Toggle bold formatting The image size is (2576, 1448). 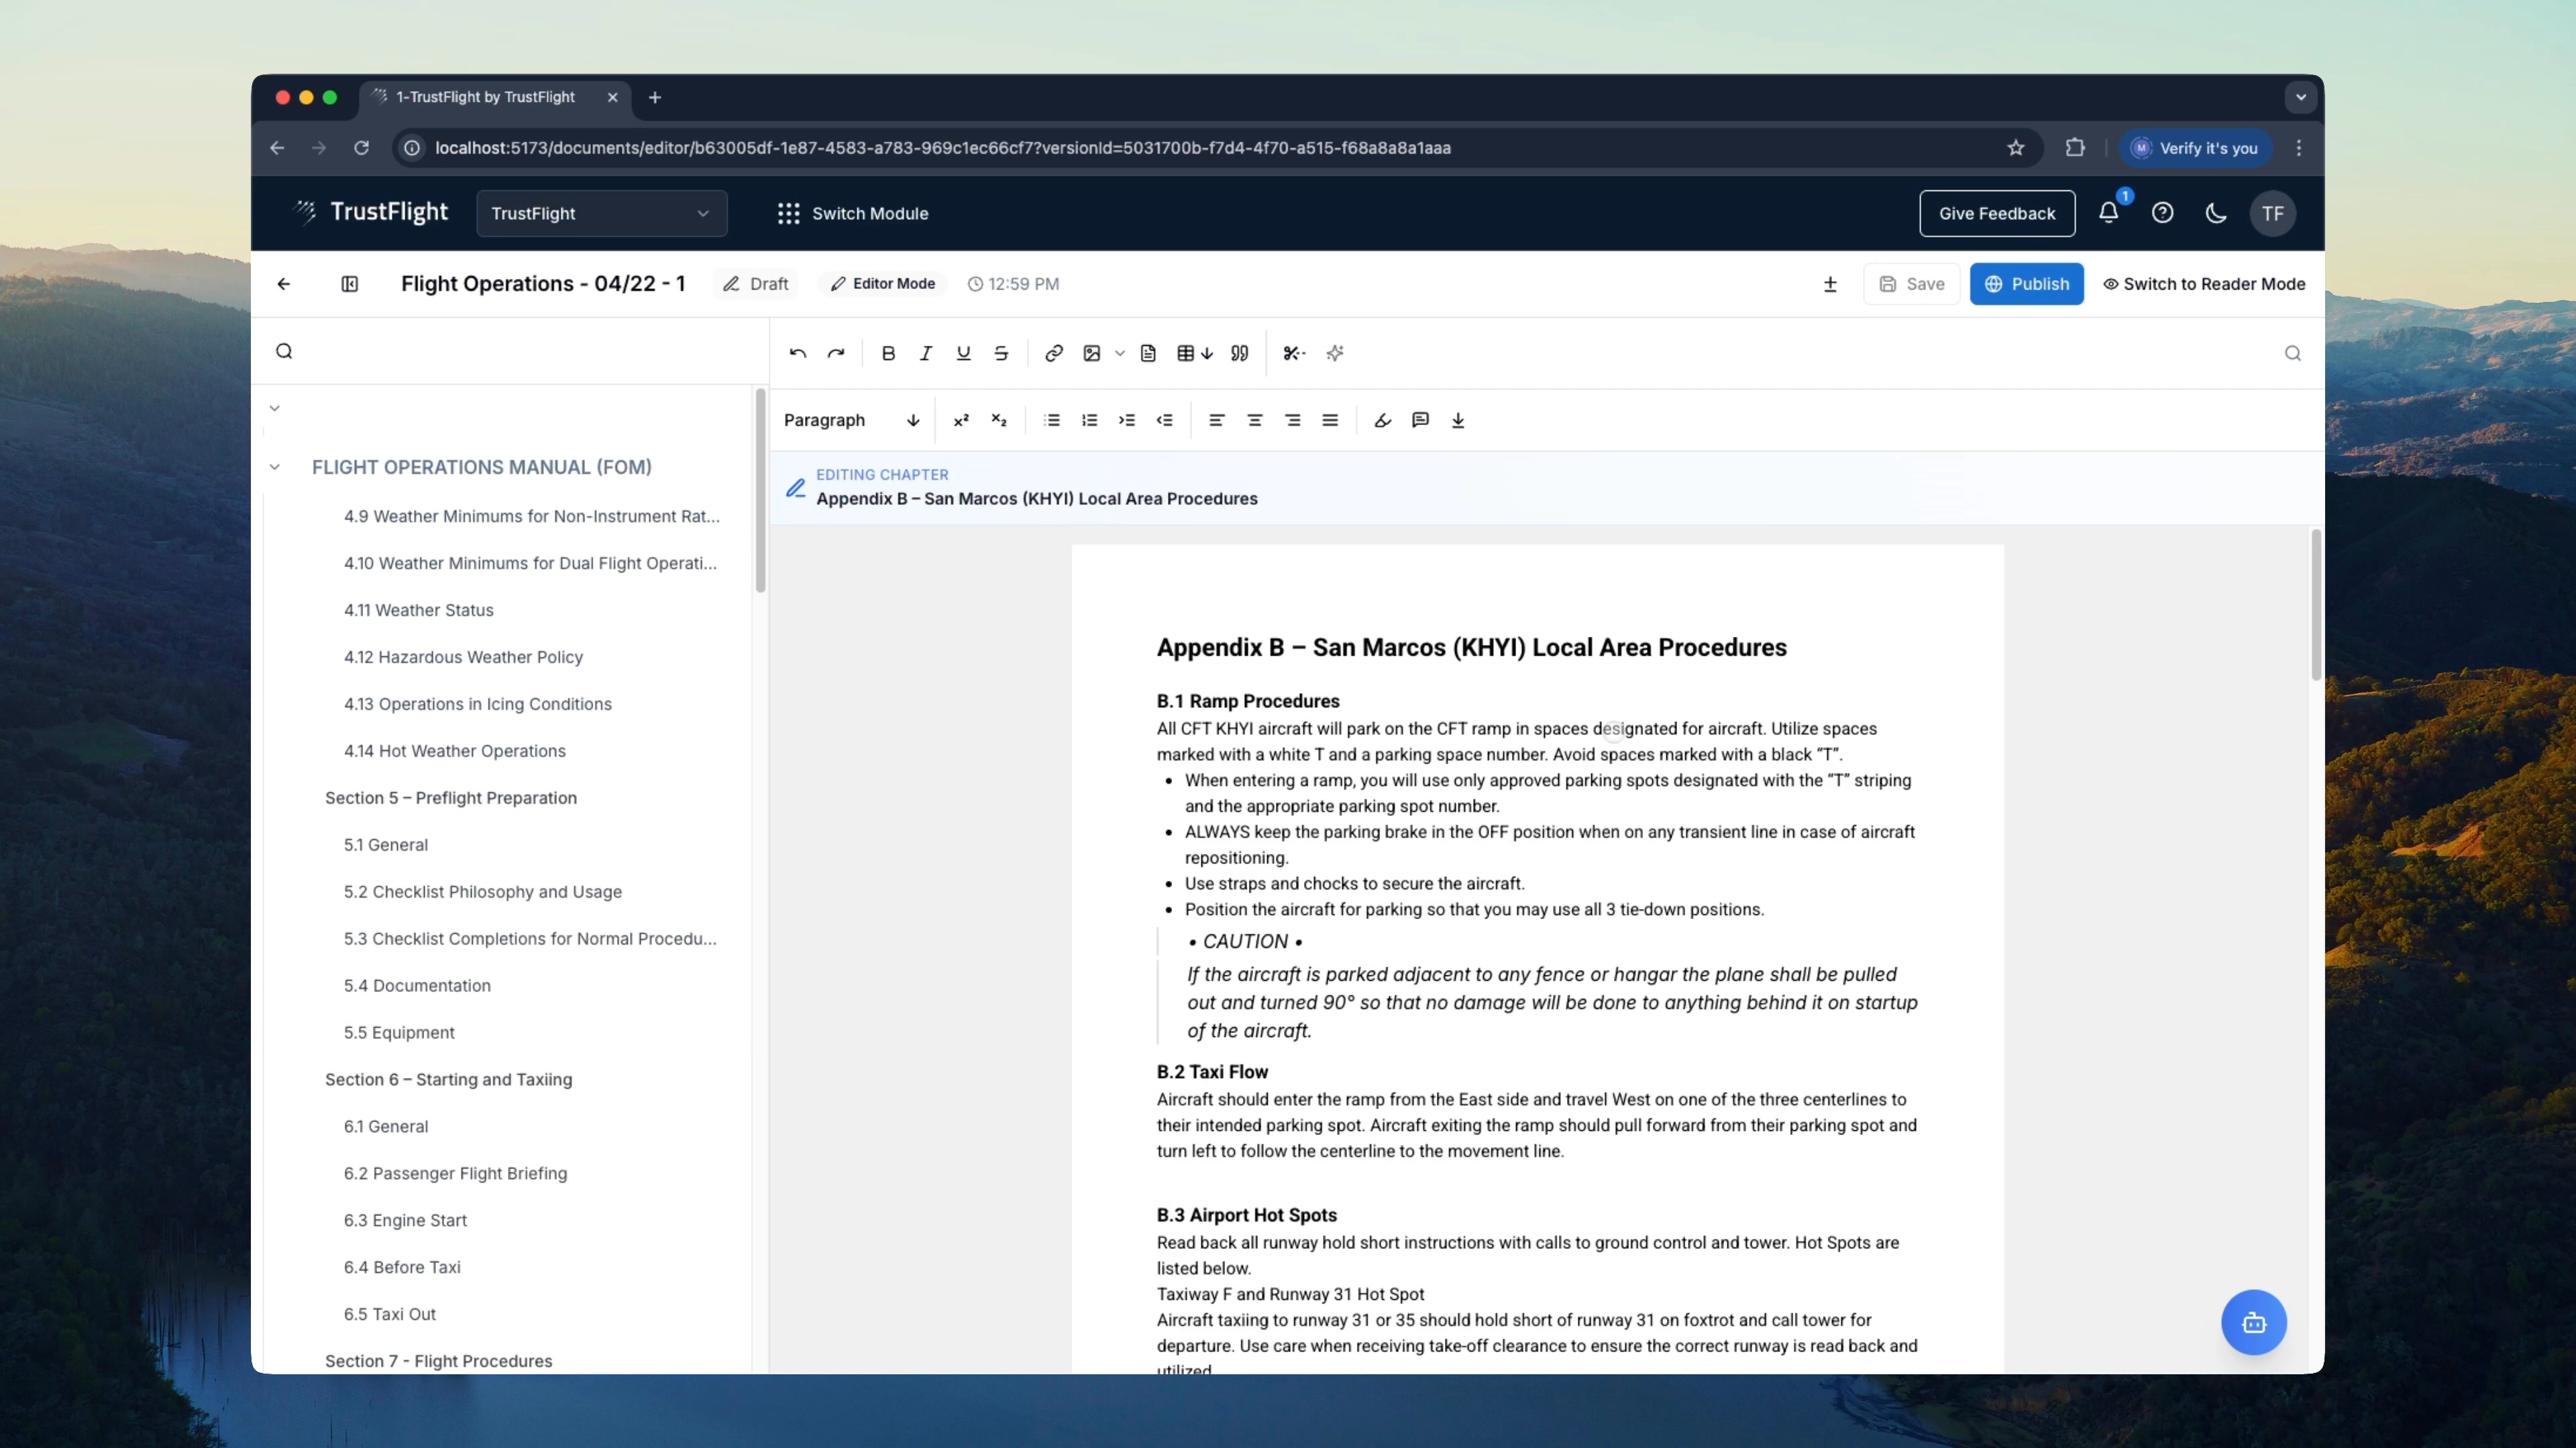click(x=888, y=353)
